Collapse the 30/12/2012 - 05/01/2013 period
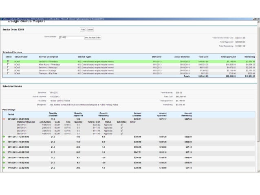 4,119
